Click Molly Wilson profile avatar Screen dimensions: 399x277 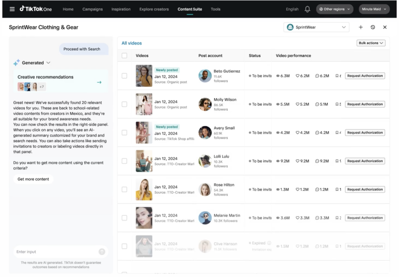[x=205, y=104]
